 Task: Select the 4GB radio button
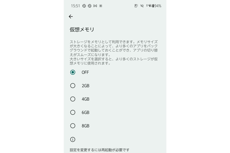coord(73,99)
